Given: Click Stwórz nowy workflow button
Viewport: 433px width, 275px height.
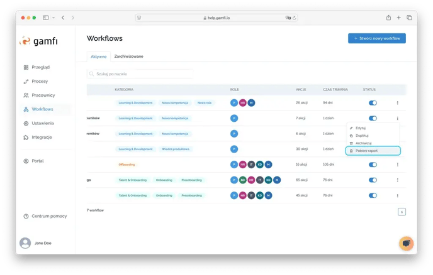Looking at the screenshot, I should [x=376, y=38].
